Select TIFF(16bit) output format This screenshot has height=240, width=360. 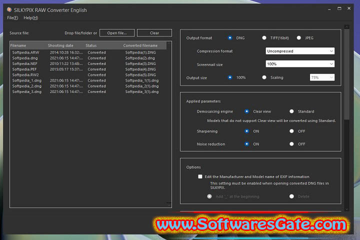click(x=264, y=38)
